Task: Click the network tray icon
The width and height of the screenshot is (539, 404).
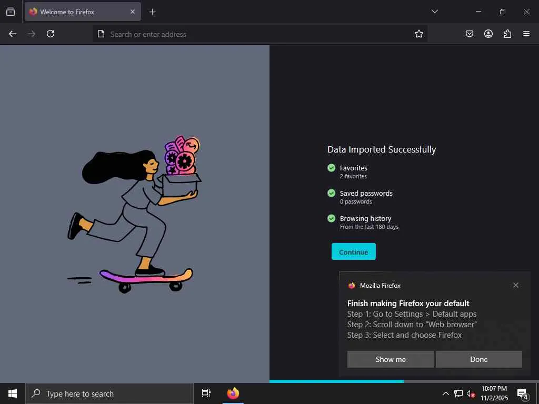Action: click(x=458, y=393)
